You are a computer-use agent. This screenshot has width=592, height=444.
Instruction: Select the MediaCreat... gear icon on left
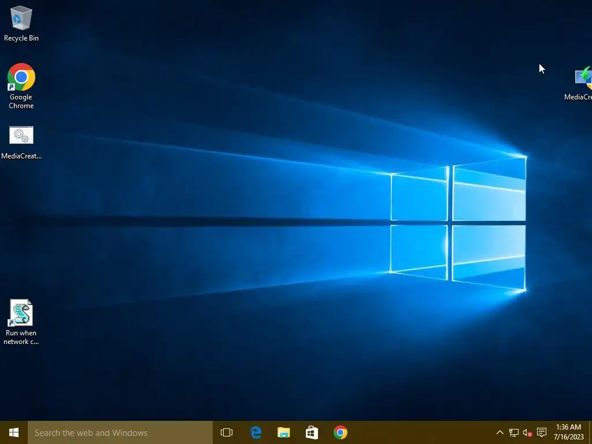click(x=21, y=143)
